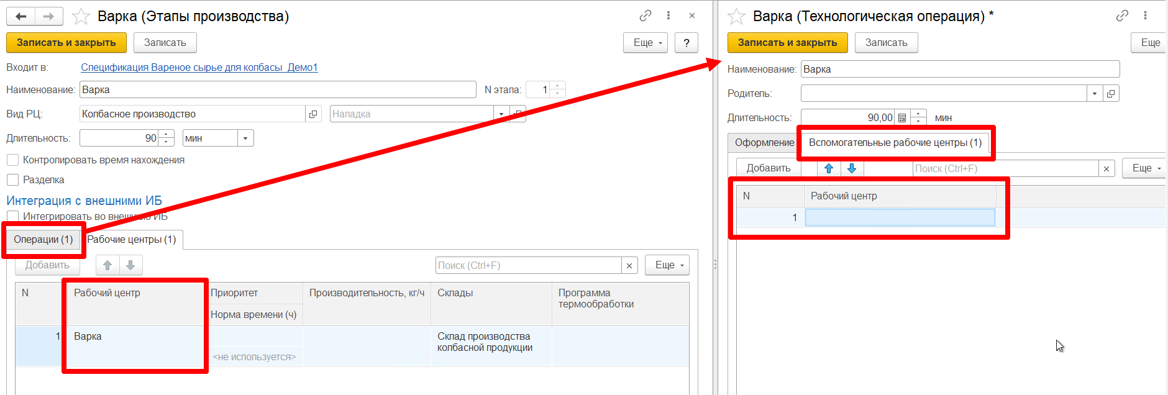Open Спецификация Вареное сырье для колбасы link
The height and width of the screenshot is (395, 1168).
[x=199, y=68]
